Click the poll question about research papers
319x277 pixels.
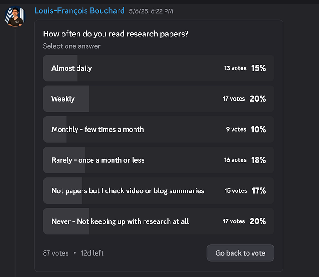click(x=115, y=33)
